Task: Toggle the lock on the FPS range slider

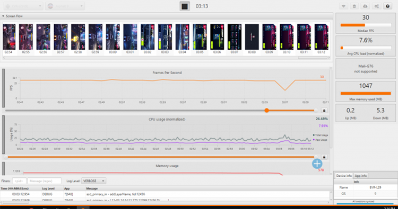Action: [324, 111]
